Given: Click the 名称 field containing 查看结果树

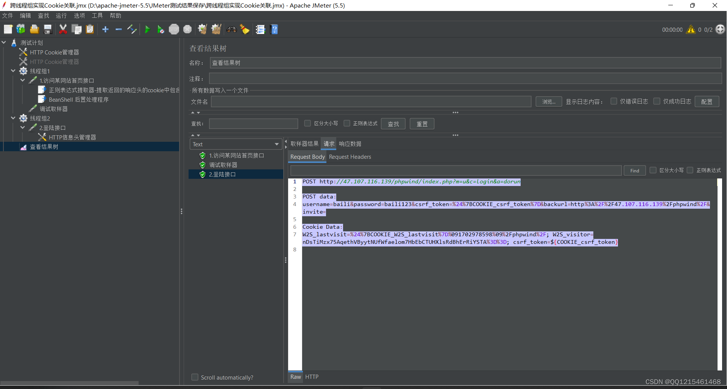Looking at the screenshot, I should click(465, 63).
